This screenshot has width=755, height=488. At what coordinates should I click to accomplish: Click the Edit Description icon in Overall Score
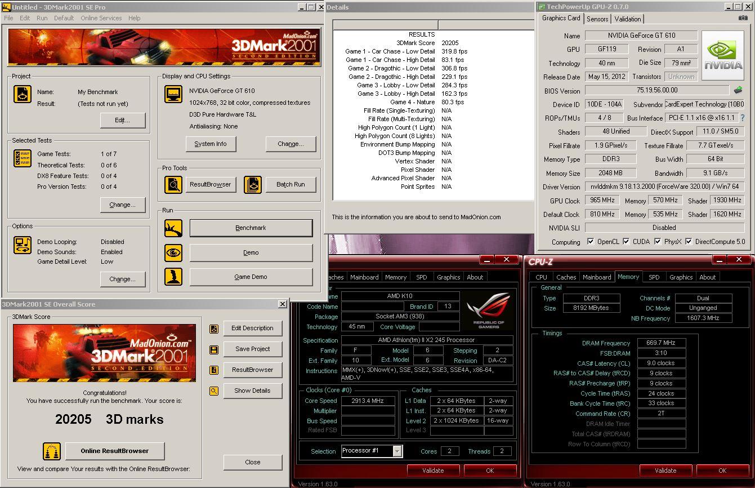(x=214, y=329)
